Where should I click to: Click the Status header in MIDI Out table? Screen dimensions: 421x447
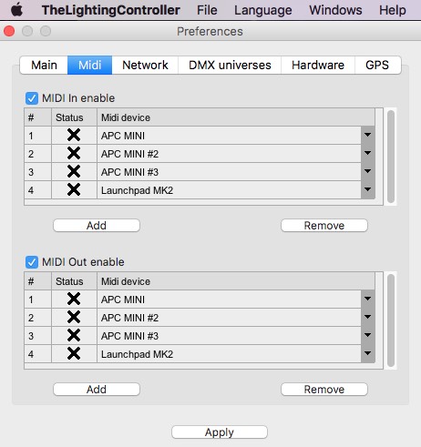coord(74,281)
